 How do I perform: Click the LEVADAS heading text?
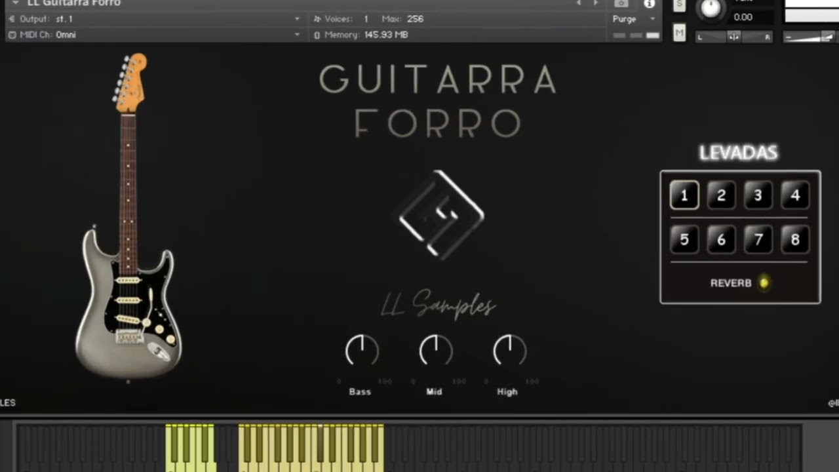tap(738, 153)
